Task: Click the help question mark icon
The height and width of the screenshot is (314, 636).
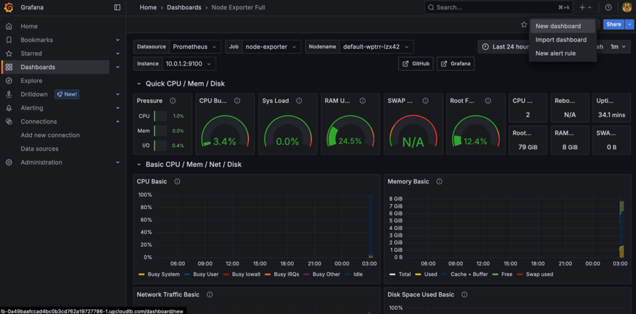Action: (x=608, y=7)
